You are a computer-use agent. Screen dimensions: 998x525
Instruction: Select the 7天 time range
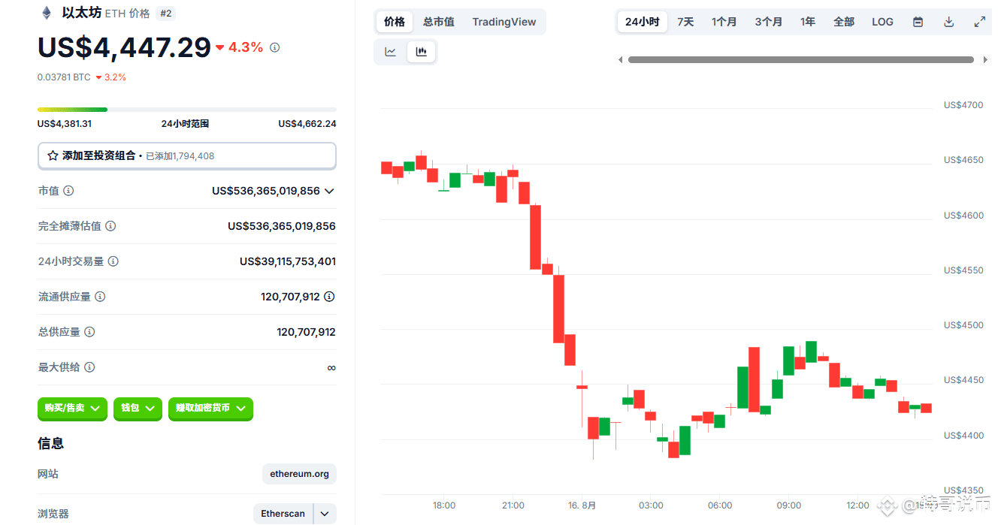(685, 22)
